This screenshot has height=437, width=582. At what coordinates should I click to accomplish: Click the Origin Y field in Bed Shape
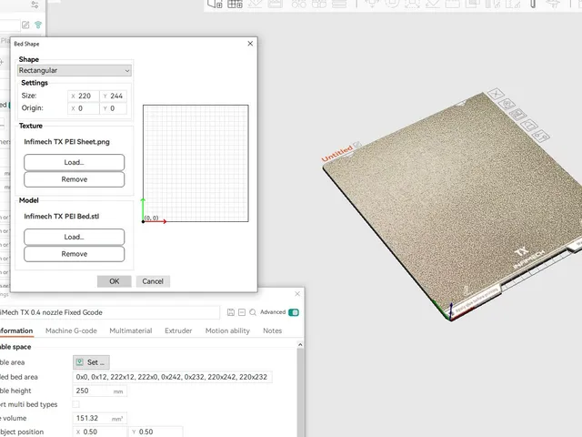(x=113, y=108)
